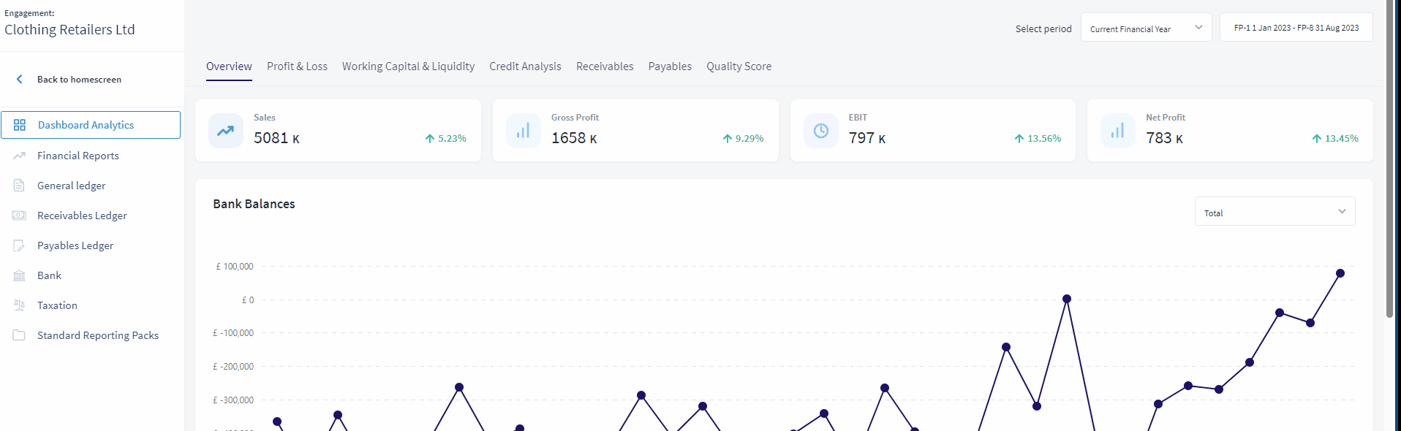Click the Sales value 5081 K

click(x=276, y=138)
